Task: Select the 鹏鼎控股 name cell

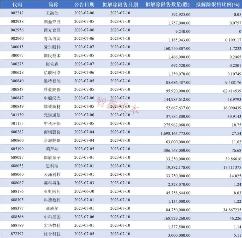Action: click(x=53, y=22)
